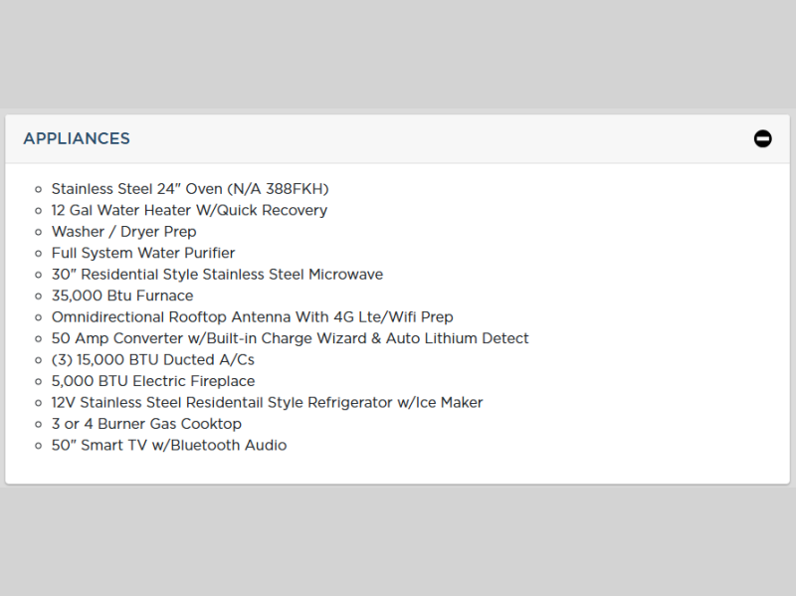Select the Stainless Steel 24" Oven item
Image resolution: width=796 pixels, height=596 pixels.
[x=190, y=189]
